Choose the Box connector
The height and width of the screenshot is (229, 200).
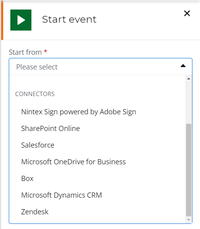27,179
